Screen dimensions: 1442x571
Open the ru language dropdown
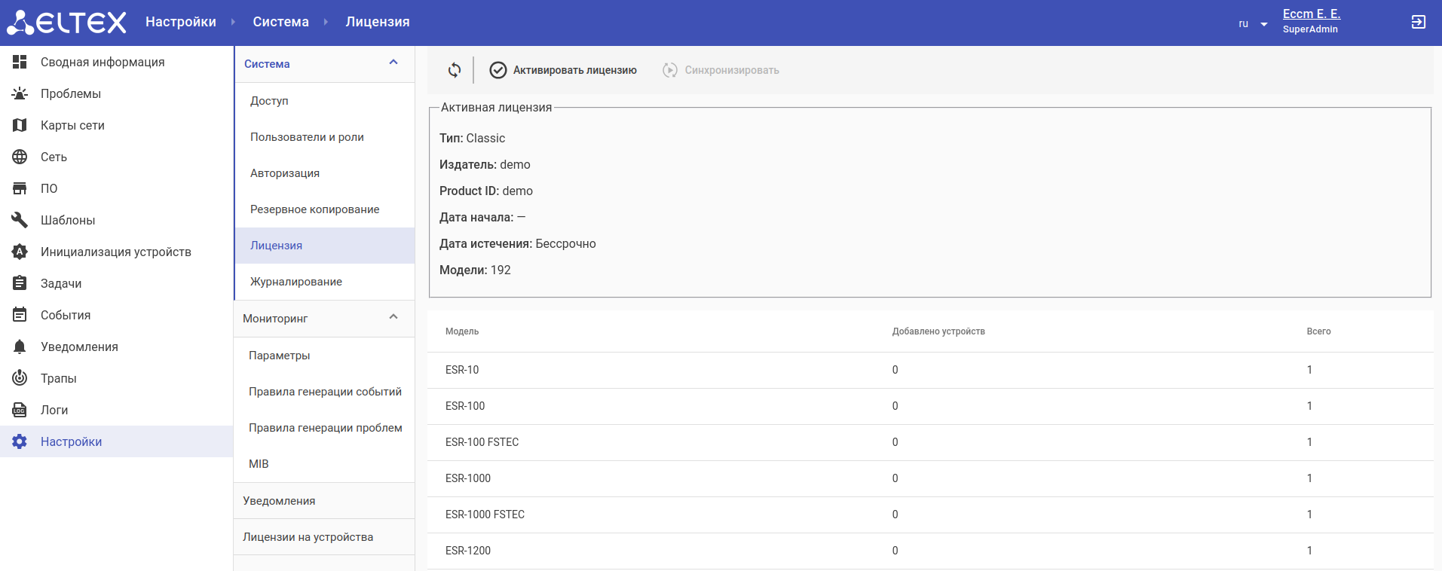[x=1252, y=24]
